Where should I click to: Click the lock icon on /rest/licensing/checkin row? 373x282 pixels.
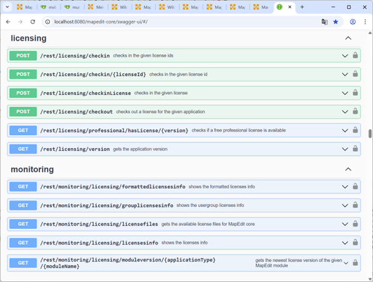coord(355,56)
